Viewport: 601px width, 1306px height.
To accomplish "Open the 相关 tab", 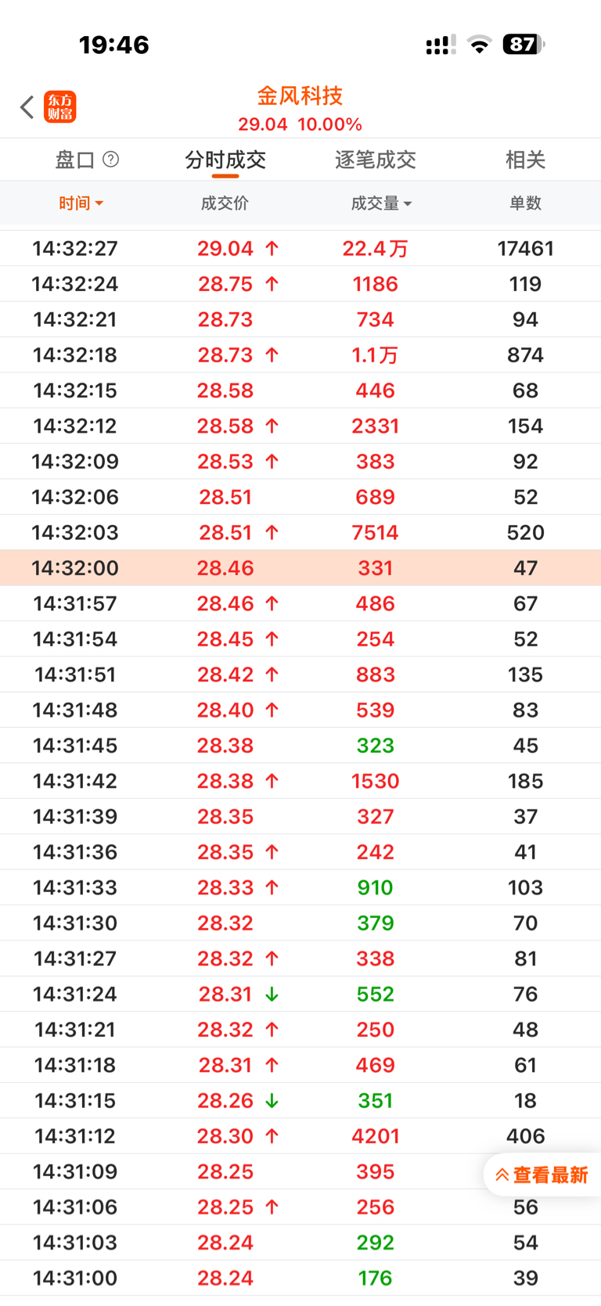I will [525, 160].
